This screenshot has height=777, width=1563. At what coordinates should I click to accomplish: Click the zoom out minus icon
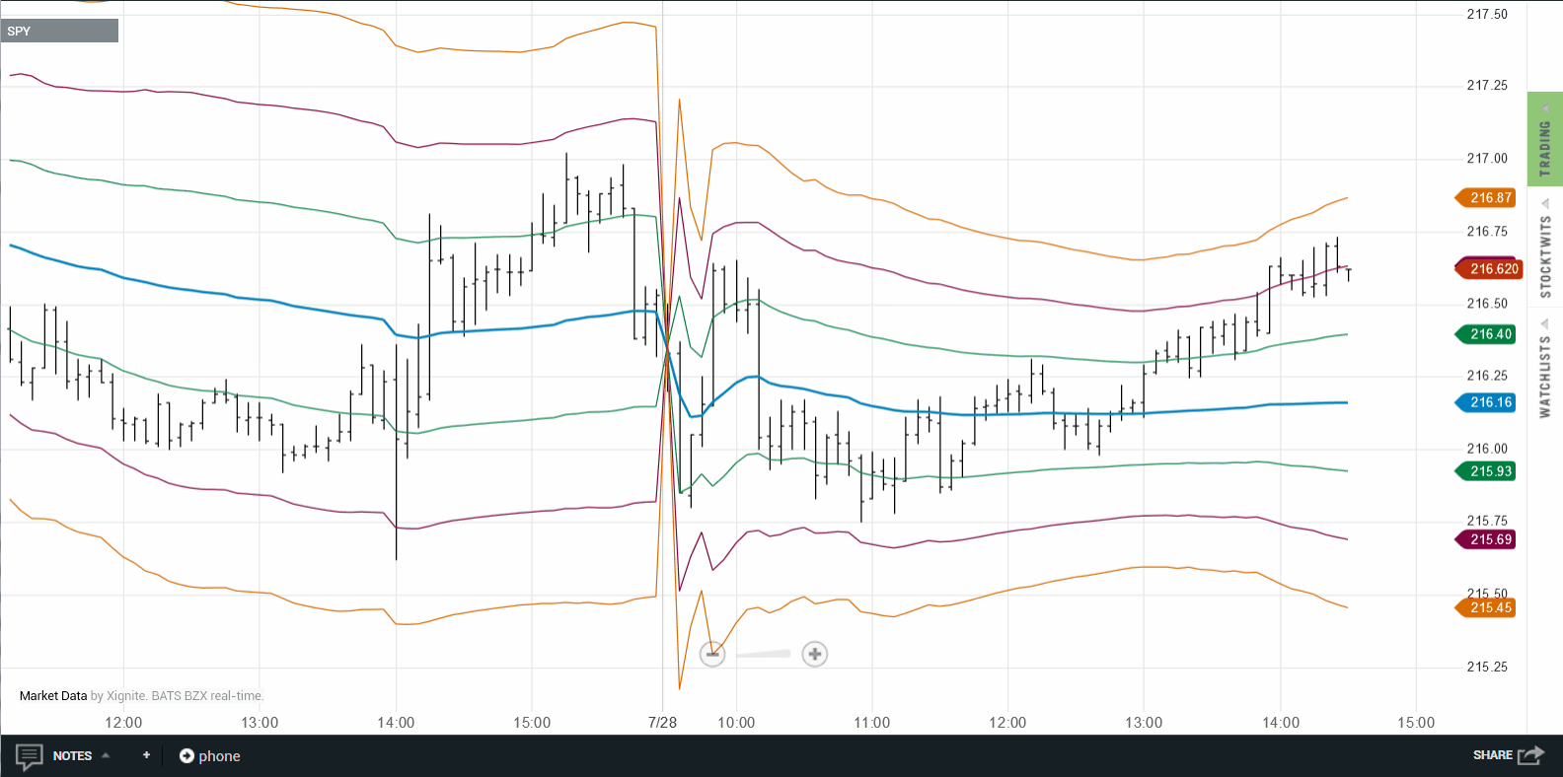pyautogui.click(x=712, y=654)
